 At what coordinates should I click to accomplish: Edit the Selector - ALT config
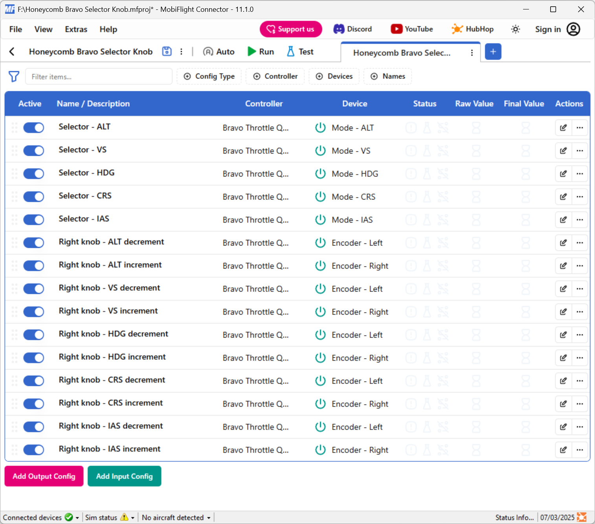[x=563, y=127]
